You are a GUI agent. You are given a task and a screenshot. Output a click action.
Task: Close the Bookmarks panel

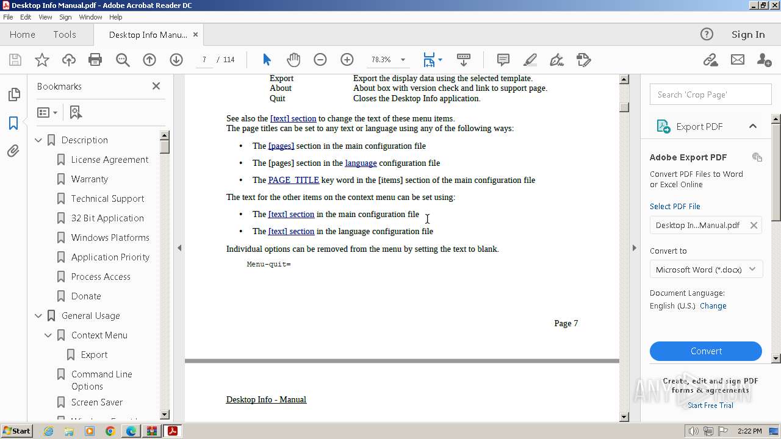tap(156, 86)
